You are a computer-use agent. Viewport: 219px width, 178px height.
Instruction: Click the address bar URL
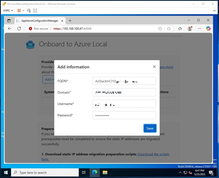tap(73, 29)
